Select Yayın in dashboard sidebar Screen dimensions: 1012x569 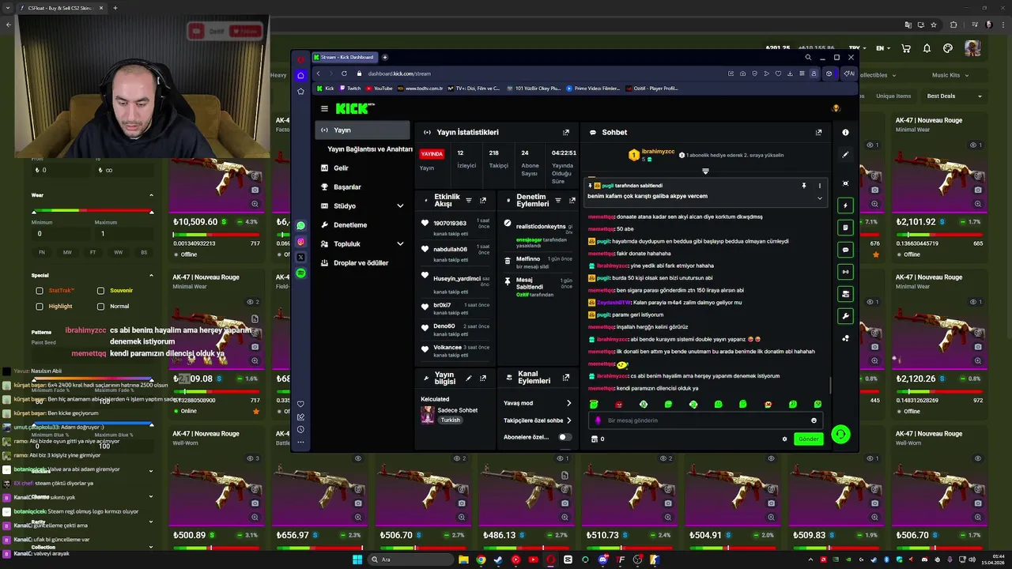[363, 130]
